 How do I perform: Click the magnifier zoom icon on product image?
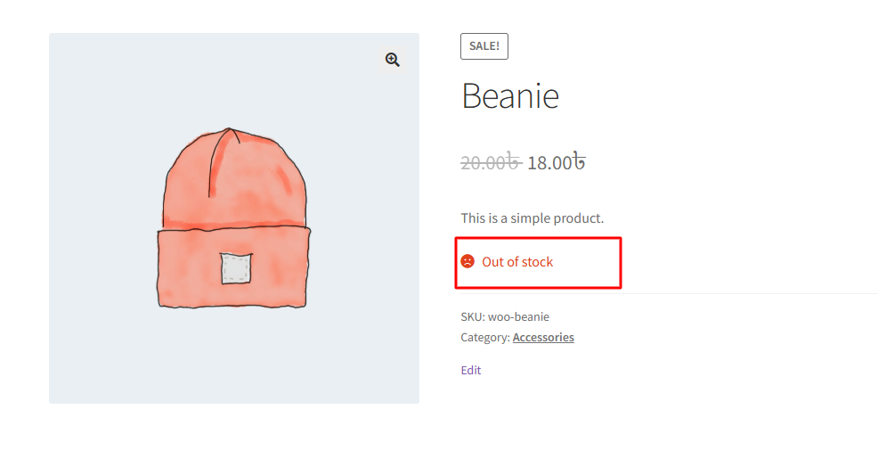coord(392,60)
